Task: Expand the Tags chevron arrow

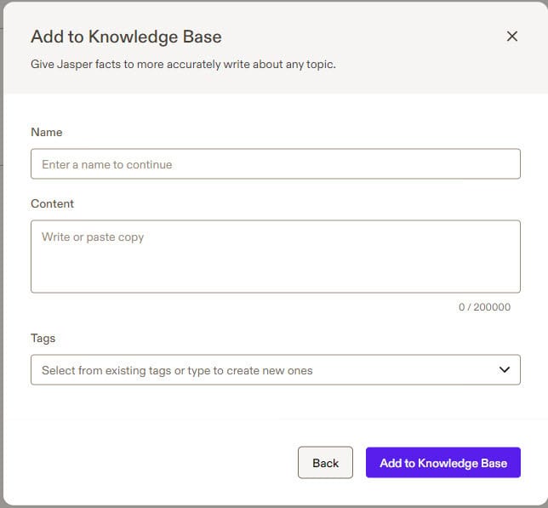Action: point(505,369)
